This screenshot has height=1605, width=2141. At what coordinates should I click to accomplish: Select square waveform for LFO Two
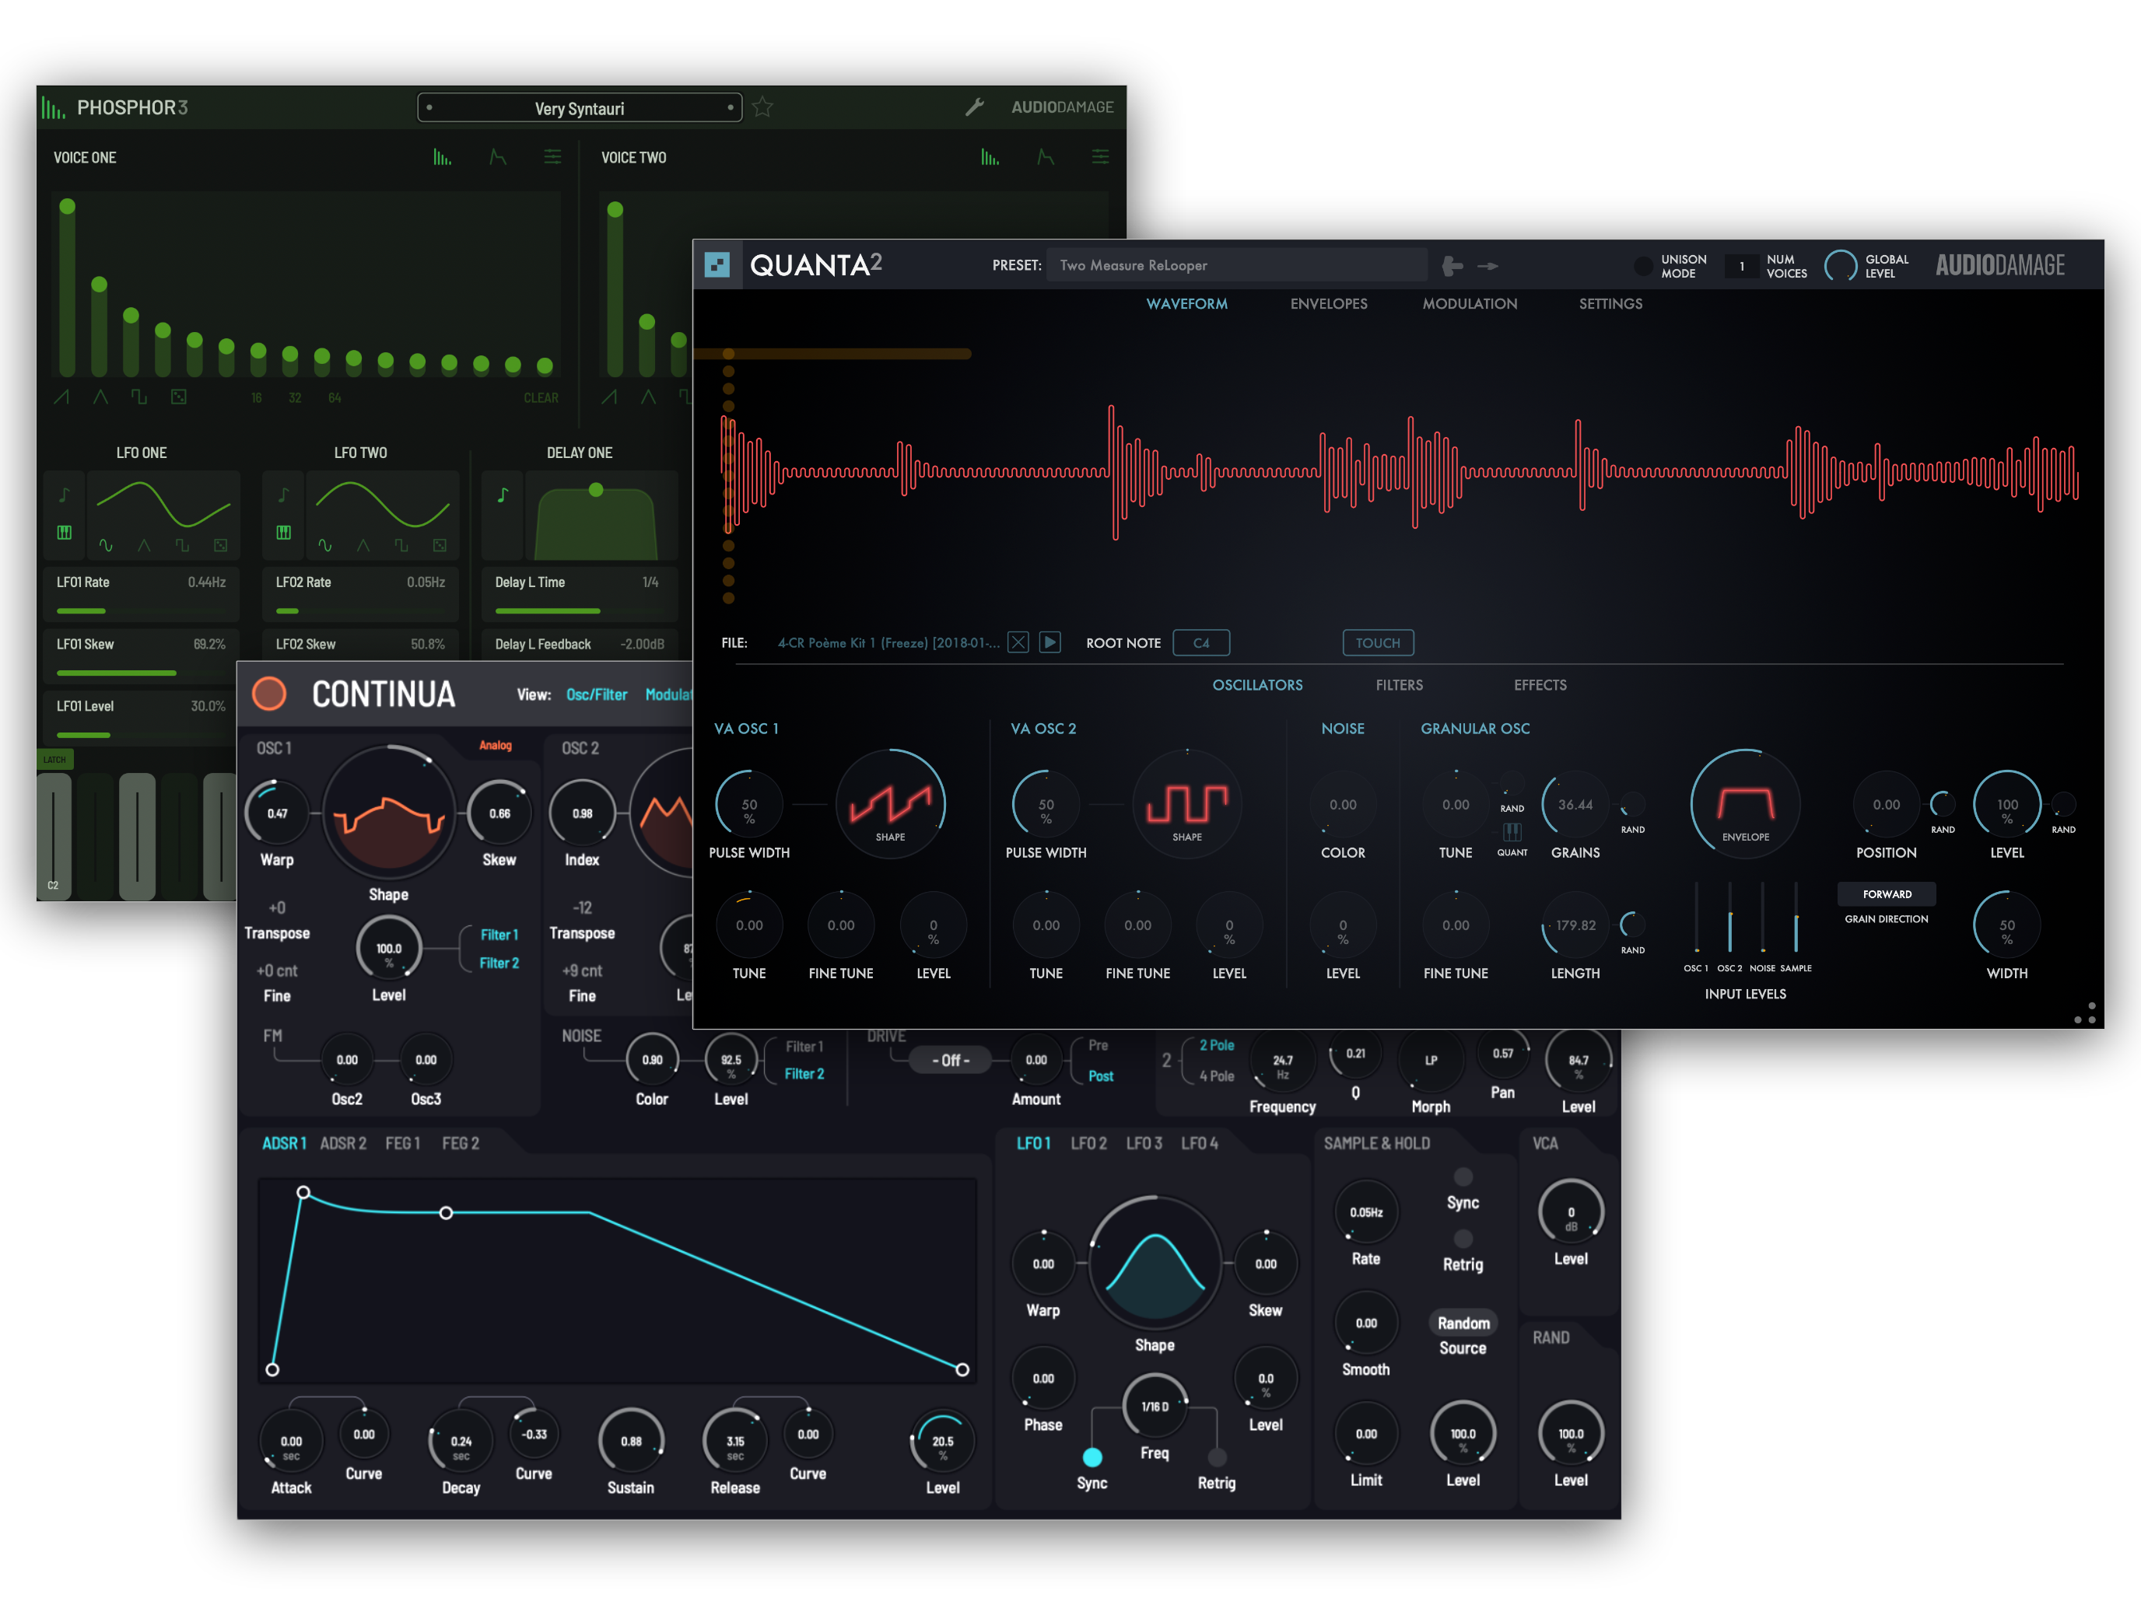[x=401, y=546]
